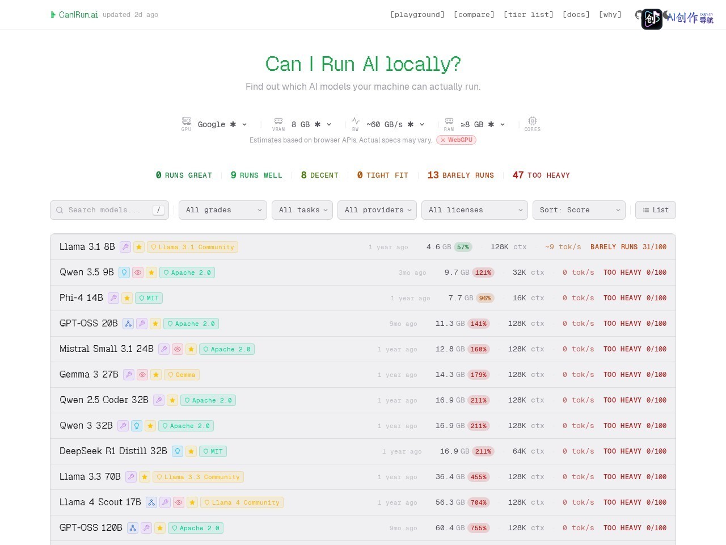Viewport: 726px width, 545px height.
Task: Click the star icon on Qwen 3.5 9B row
Action: [x=151, y=272]
